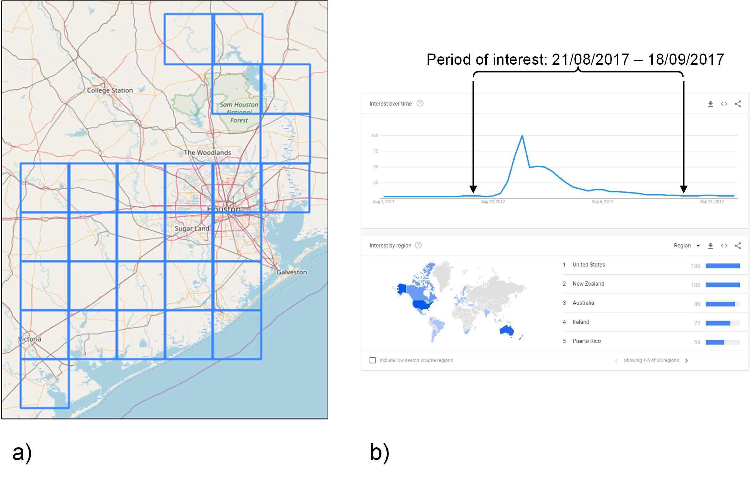Image resolution: width=751 pixels, height=477 pixels.
Task: Click the Sugar Land label on the map
Action: pyautogui.click(x=192, y=228)
